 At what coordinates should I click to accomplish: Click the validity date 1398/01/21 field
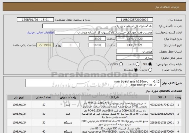[x=135, y=45]
